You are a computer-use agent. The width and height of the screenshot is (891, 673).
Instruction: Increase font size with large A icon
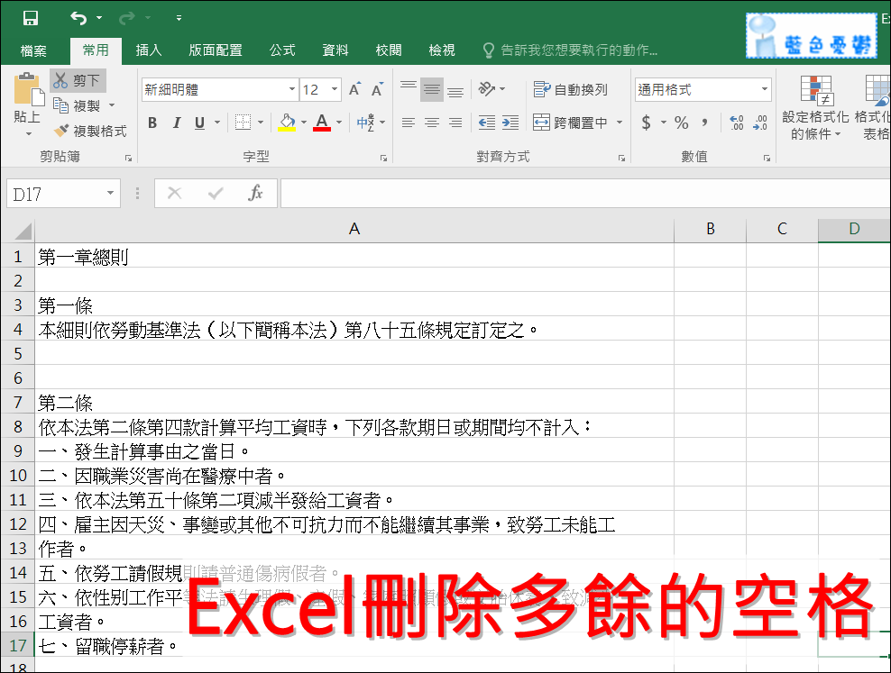coord(354,90)
